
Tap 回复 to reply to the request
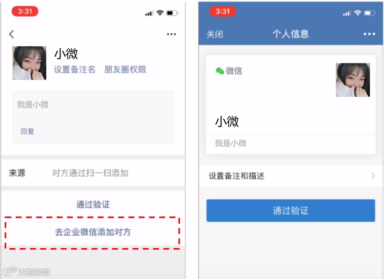click(x=27, y=131)
